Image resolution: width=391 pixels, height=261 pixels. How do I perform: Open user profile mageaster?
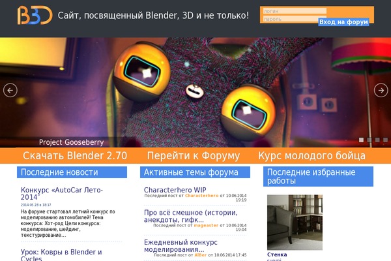click(206, 225)
